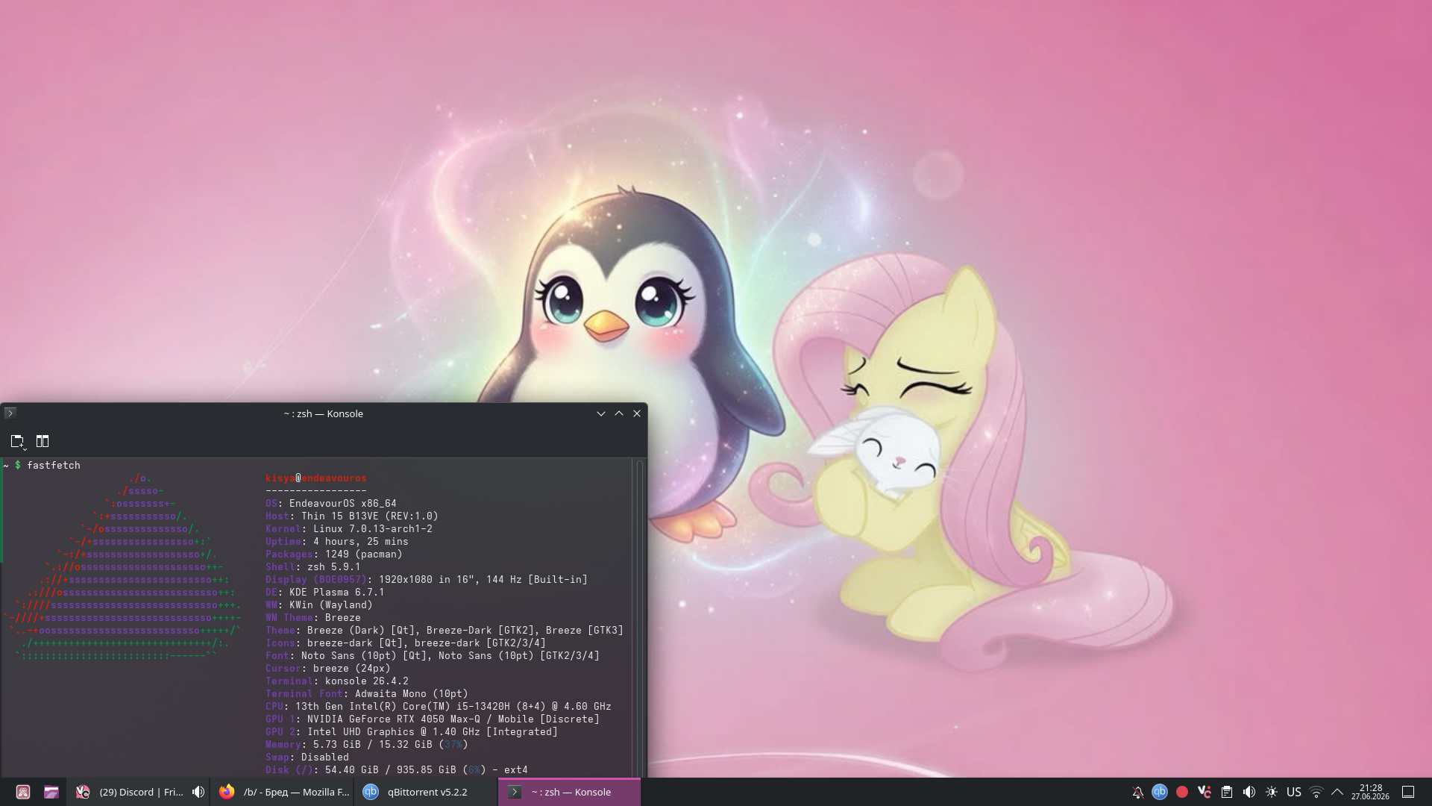Click the 'Kernel: Linux 7.0.13-arch1-2' line

point(349,529)
